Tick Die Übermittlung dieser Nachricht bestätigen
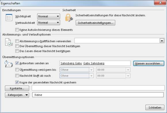The image size is (167, 113). click(17, 46)
